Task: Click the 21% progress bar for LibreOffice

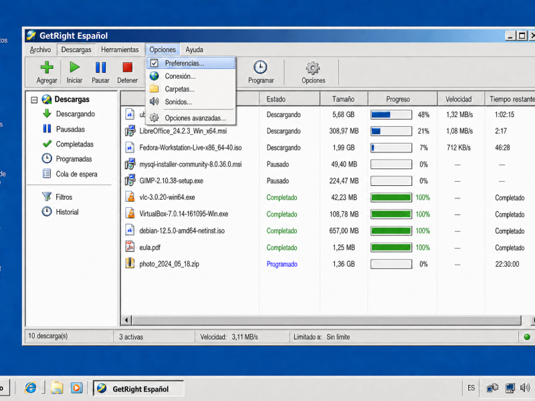Action: (391, 131)
